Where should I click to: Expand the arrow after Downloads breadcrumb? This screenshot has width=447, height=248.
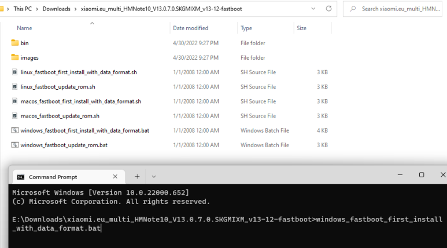coord(76,9)
